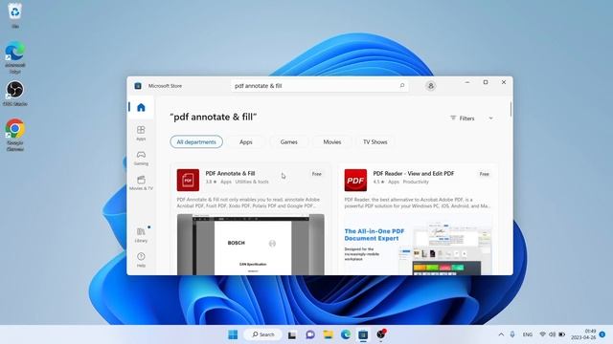613x344 pixels.
Task: Select the All departments filter tab
Action: click(x=196, y=142)
